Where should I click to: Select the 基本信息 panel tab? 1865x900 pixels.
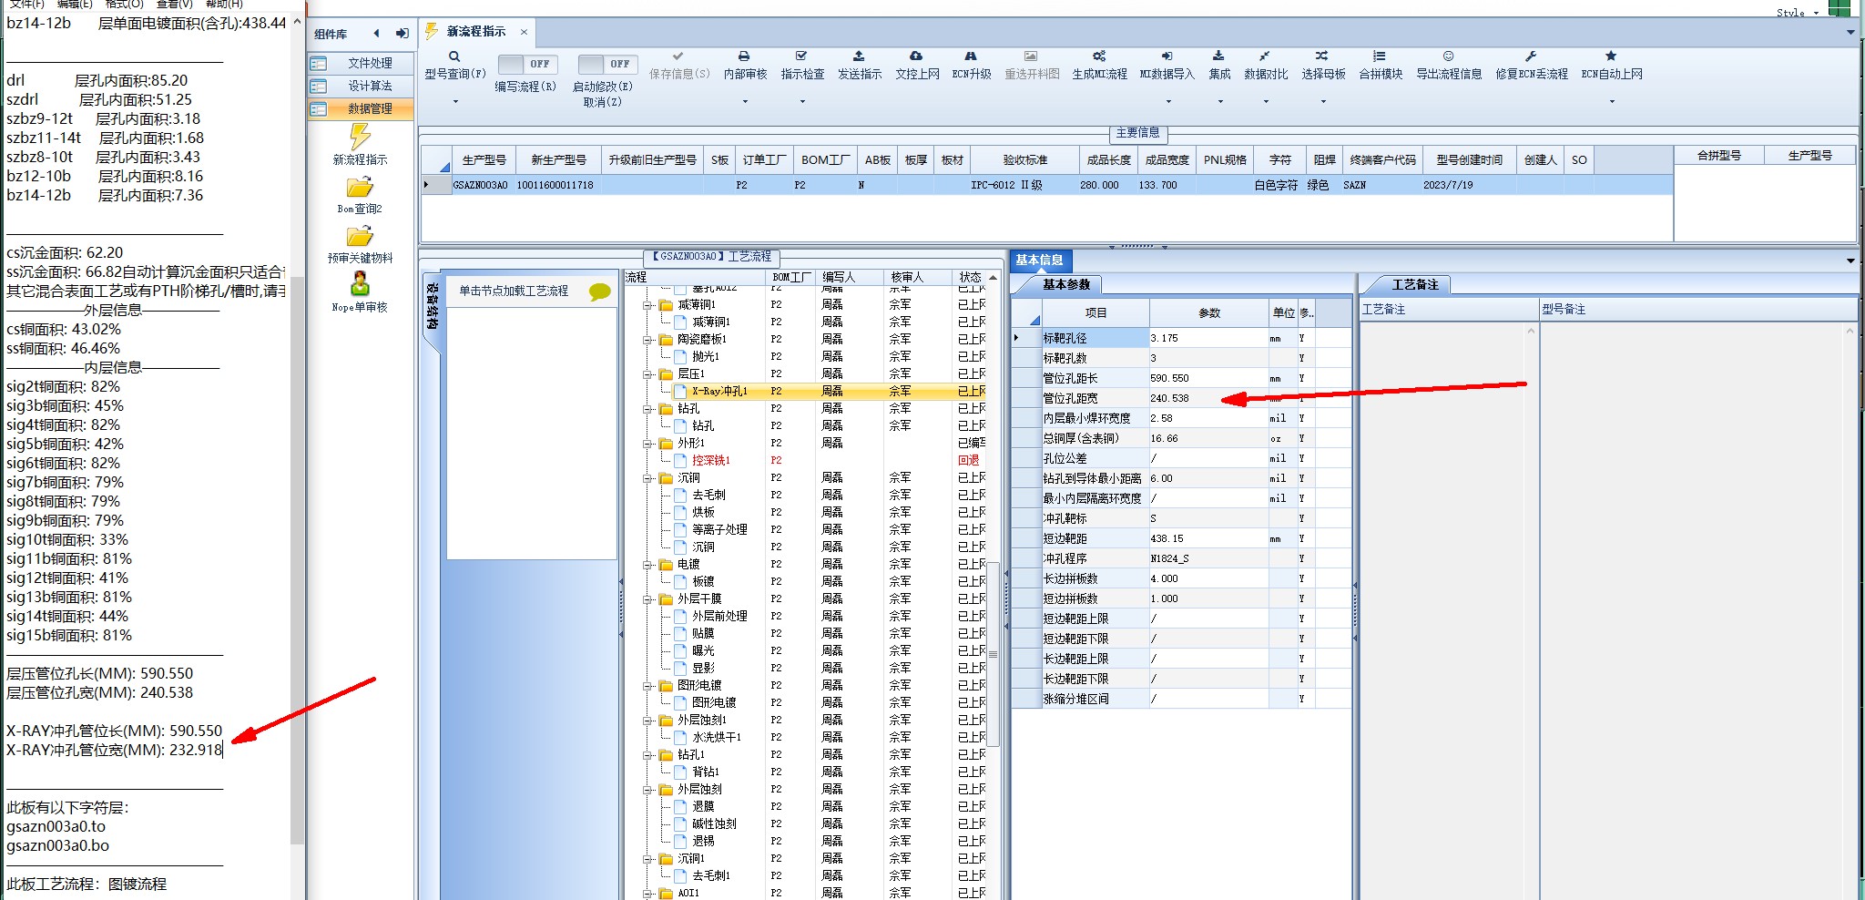[1039, 260]
